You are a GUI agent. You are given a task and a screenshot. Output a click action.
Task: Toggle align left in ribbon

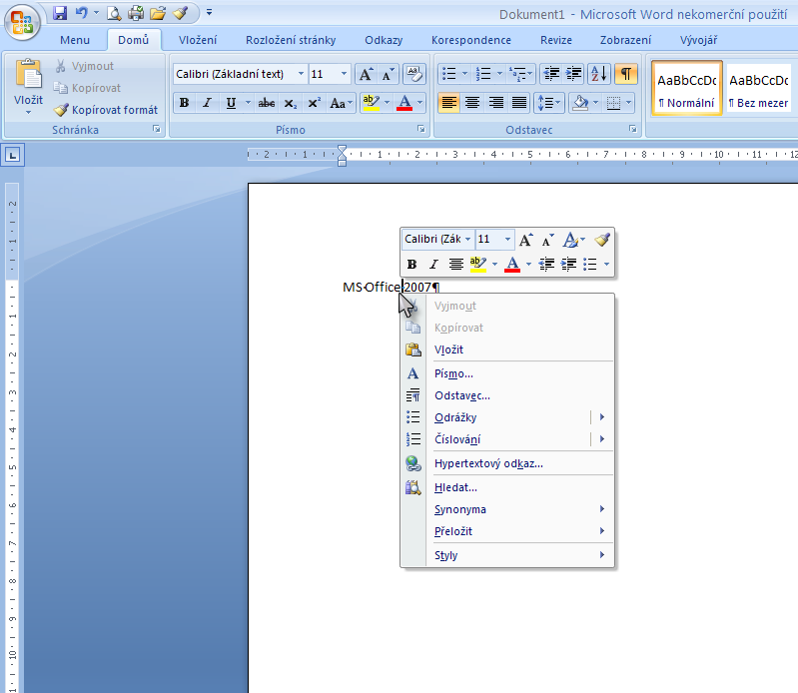click(x=448, y=103)
